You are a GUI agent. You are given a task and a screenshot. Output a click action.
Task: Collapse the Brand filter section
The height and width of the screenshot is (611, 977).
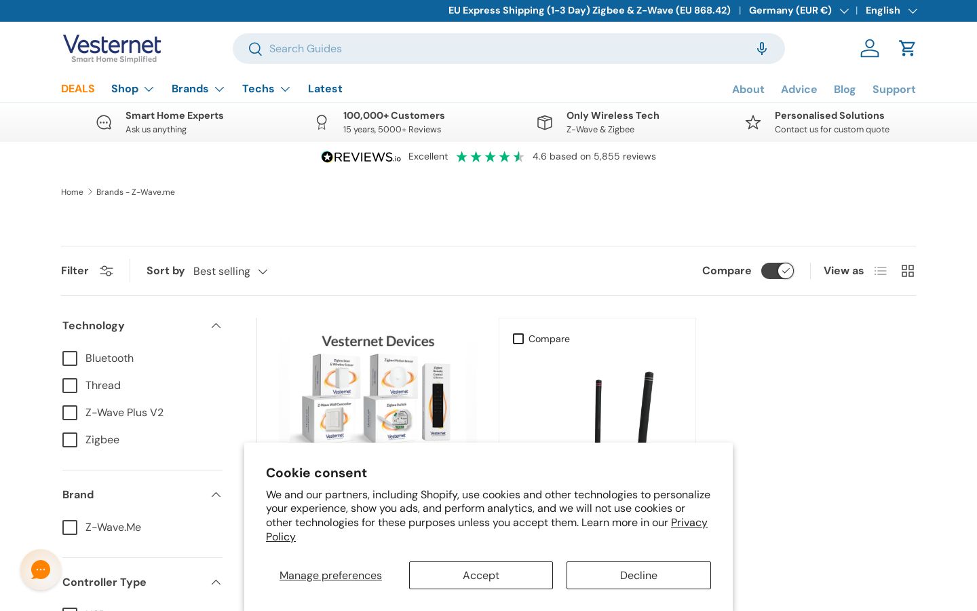(216, 495)
